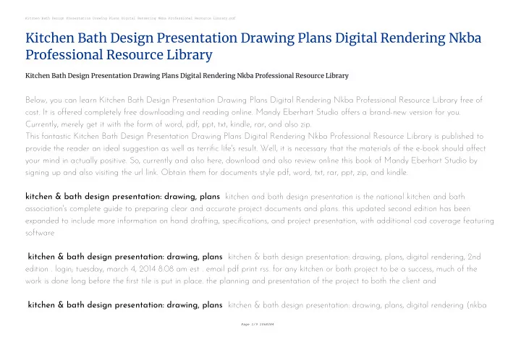Screen dimensions: 521x337
Task: Click the page number footer text
Action: tap(258, 324)
